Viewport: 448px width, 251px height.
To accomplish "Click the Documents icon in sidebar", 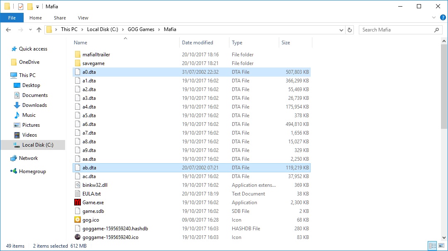I will pyautogui.click(x=17, y=95).
